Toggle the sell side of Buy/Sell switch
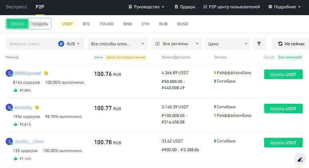Screen dimensions: 309x168 coord(40,24)
